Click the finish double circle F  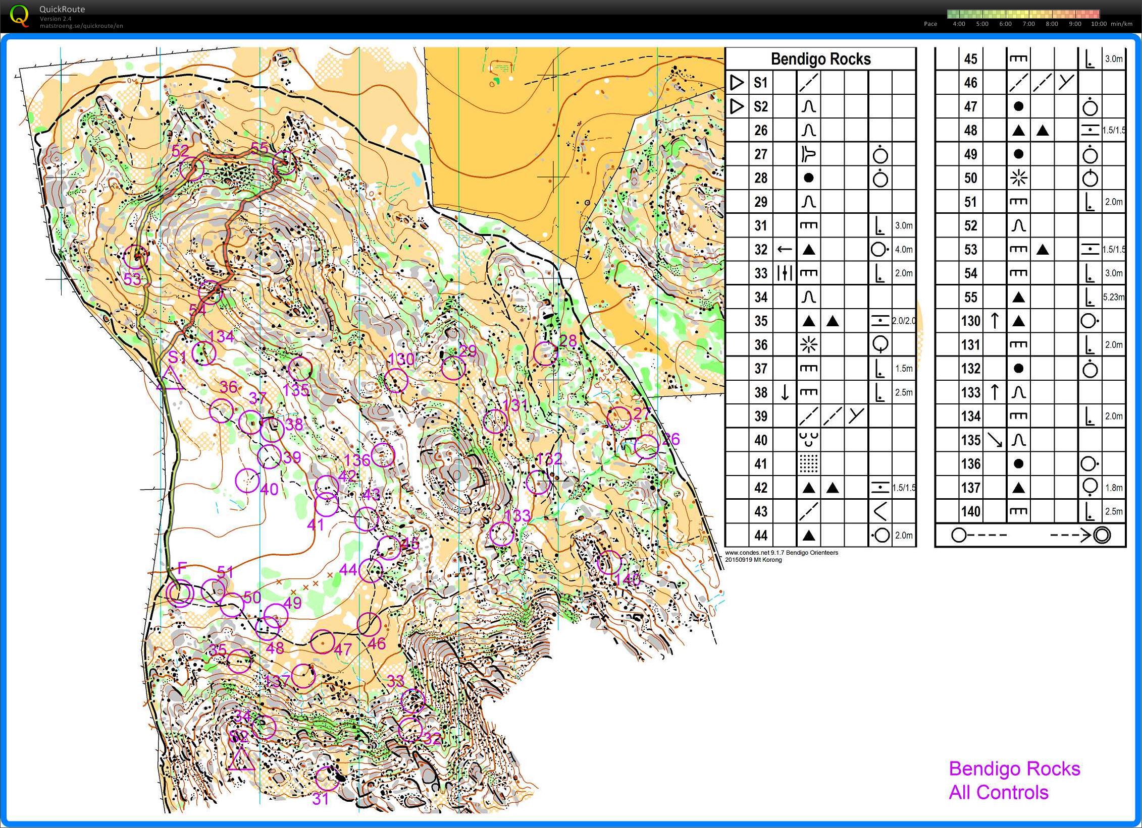180,593
